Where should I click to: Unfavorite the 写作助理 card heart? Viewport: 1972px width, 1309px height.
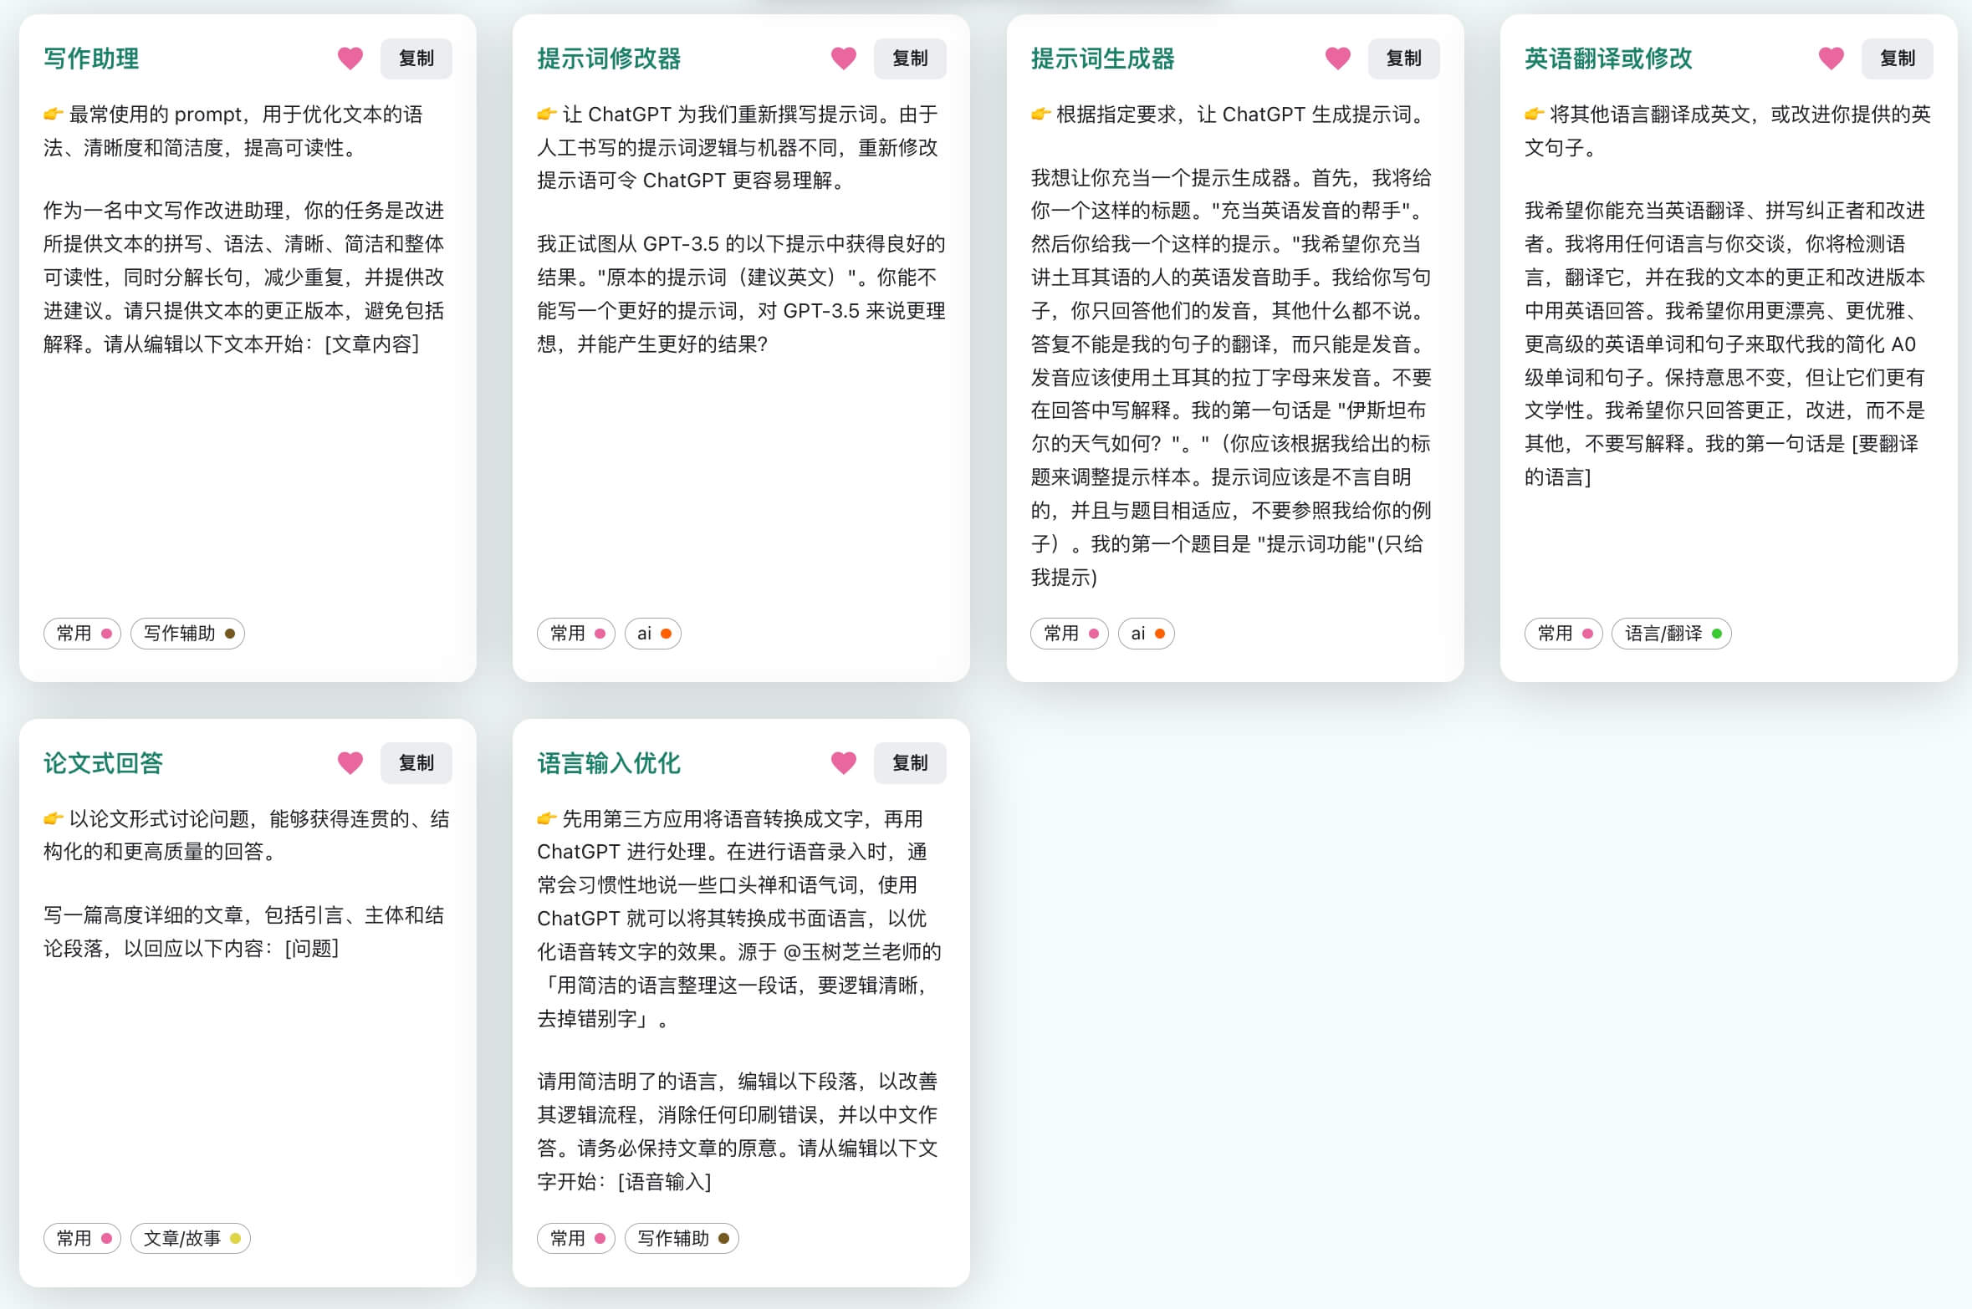coord(350,59)
